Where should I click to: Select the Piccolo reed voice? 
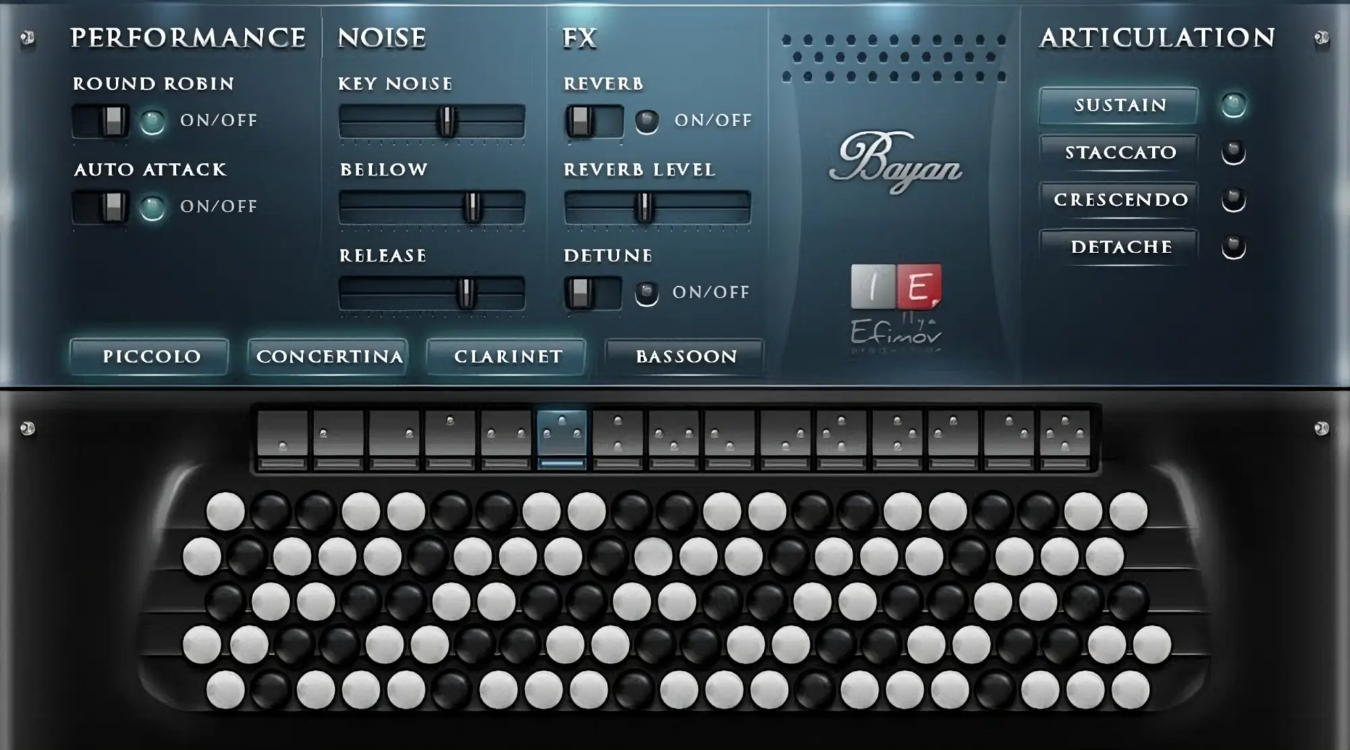pos(151,356)
